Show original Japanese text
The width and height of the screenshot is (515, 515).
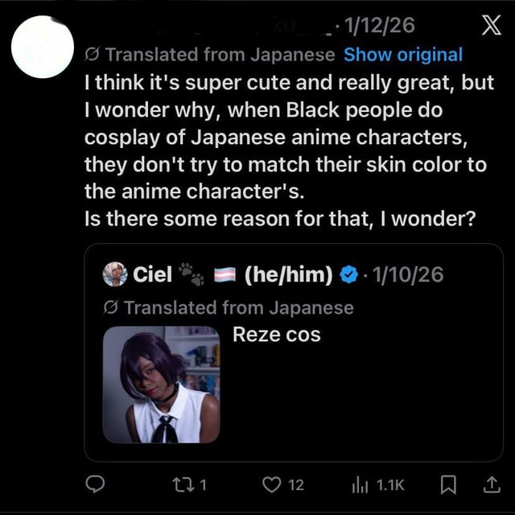pyautogui.click(x=402, y=55)
